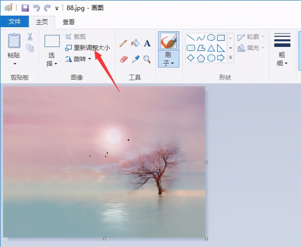Select the Pencil tool

pos(123,43)
